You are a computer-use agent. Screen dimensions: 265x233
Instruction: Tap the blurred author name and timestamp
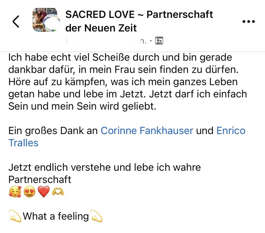tap(106, 41)
